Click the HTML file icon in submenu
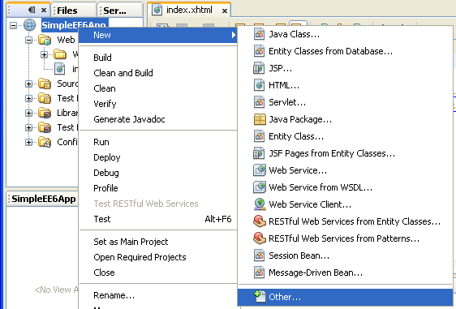The height and width of the screenshot is (309, 456). 259,85
